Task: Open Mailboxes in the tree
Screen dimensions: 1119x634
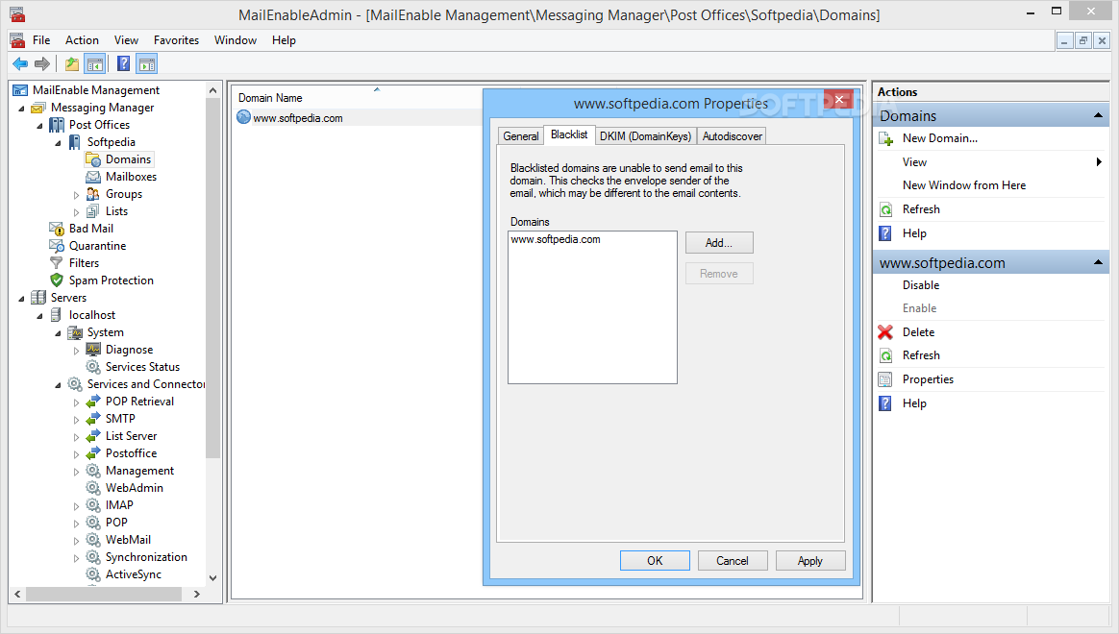Action: tap(131, 177)
